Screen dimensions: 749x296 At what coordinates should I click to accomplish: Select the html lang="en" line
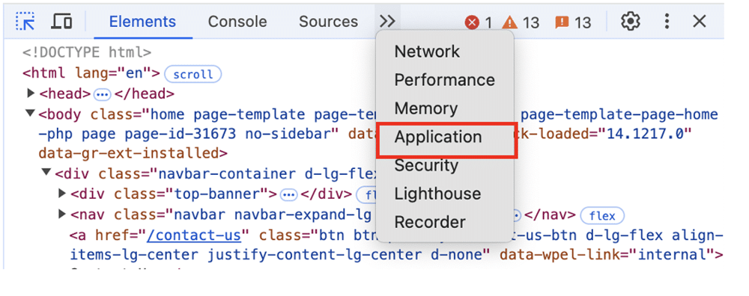tap(91, 73)
